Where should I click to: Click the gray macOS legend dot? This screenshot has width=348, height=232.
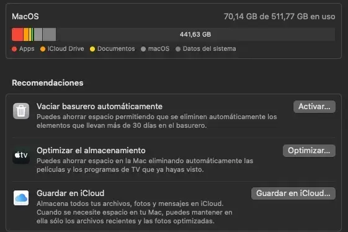[x=143, y=49]
